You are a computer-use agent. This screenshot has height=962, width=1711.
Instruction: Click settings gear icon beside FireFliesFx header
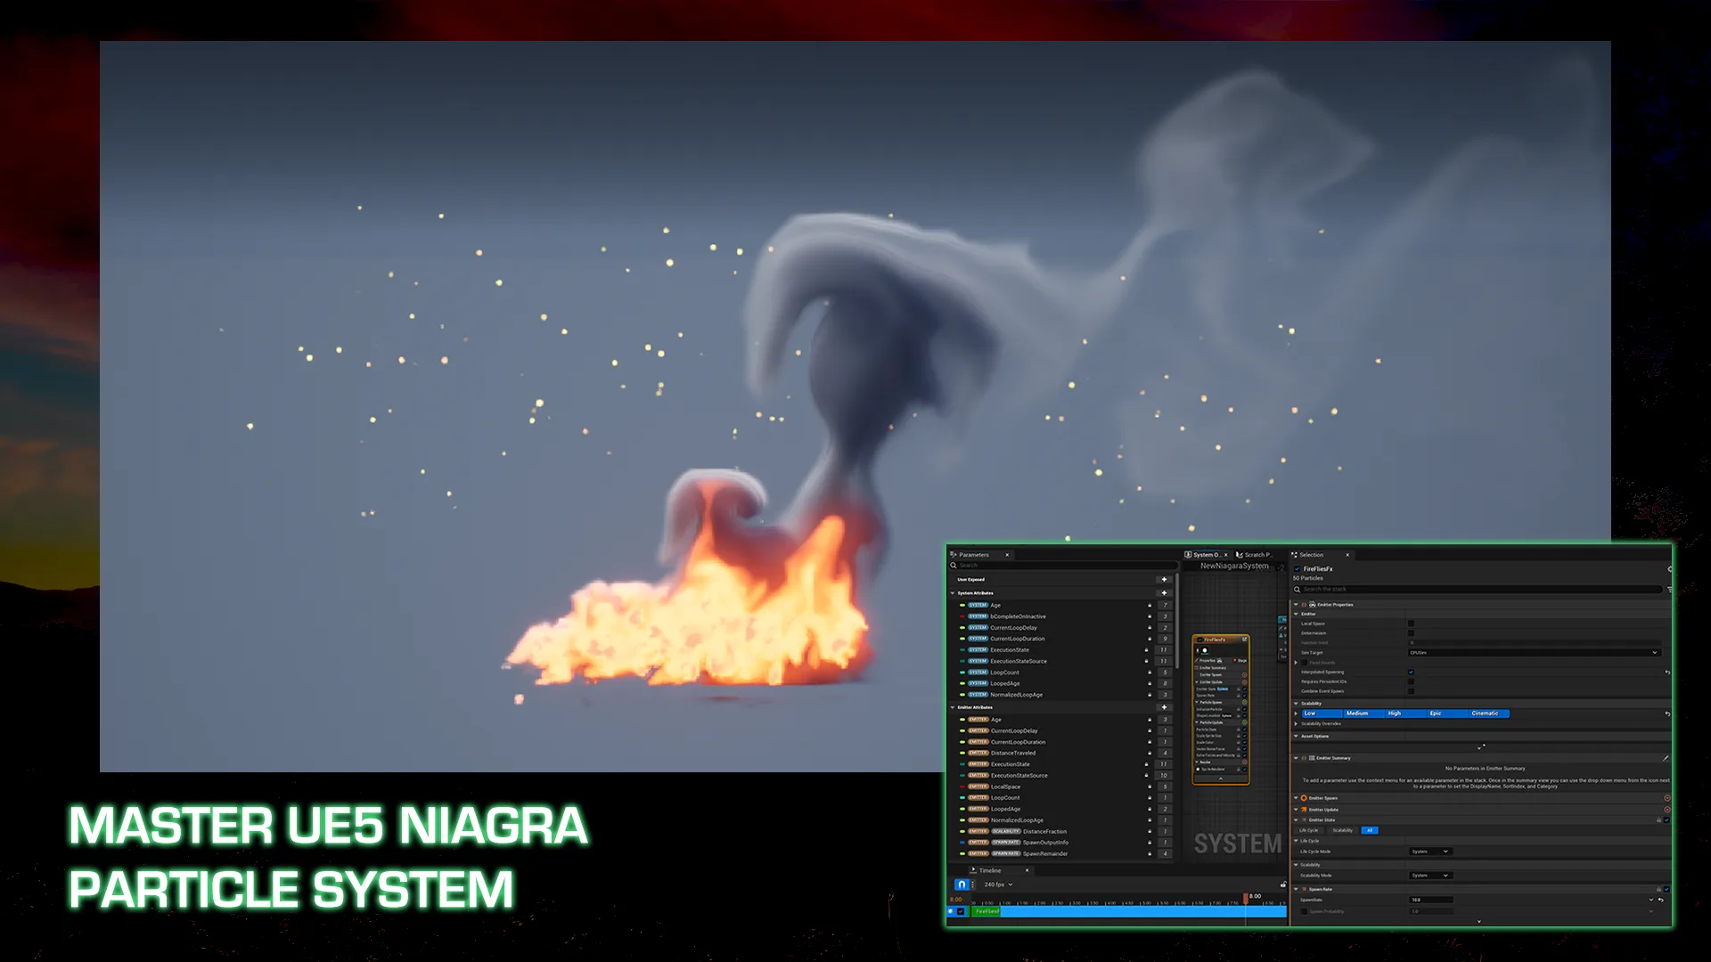coord(1669,568)
